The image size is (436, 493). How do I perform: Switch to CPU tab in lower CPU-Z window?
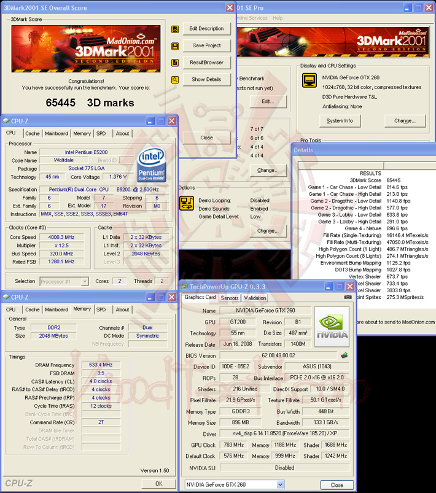click(10, 309)
